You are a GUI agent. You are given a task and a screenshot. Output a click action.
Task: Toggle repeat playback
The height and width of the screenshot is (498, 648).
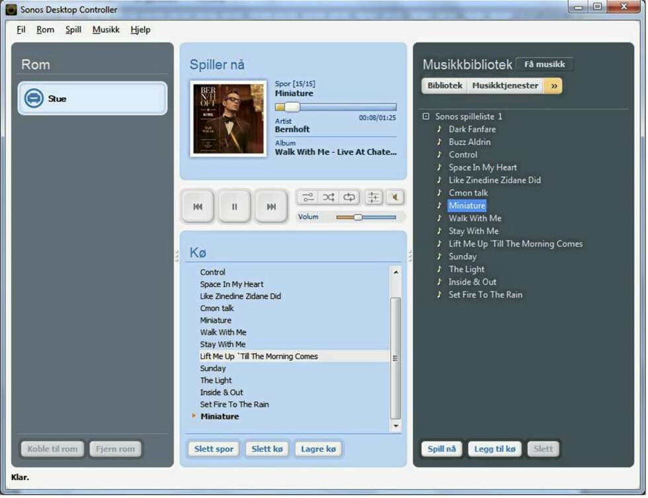pos(349,197)
